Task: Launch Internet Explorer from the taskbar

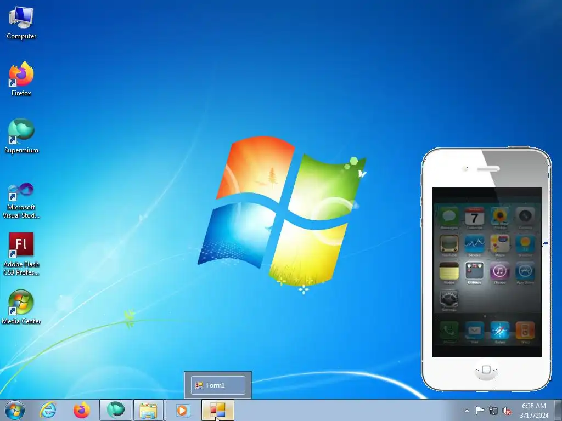Action: coord(48,410)
